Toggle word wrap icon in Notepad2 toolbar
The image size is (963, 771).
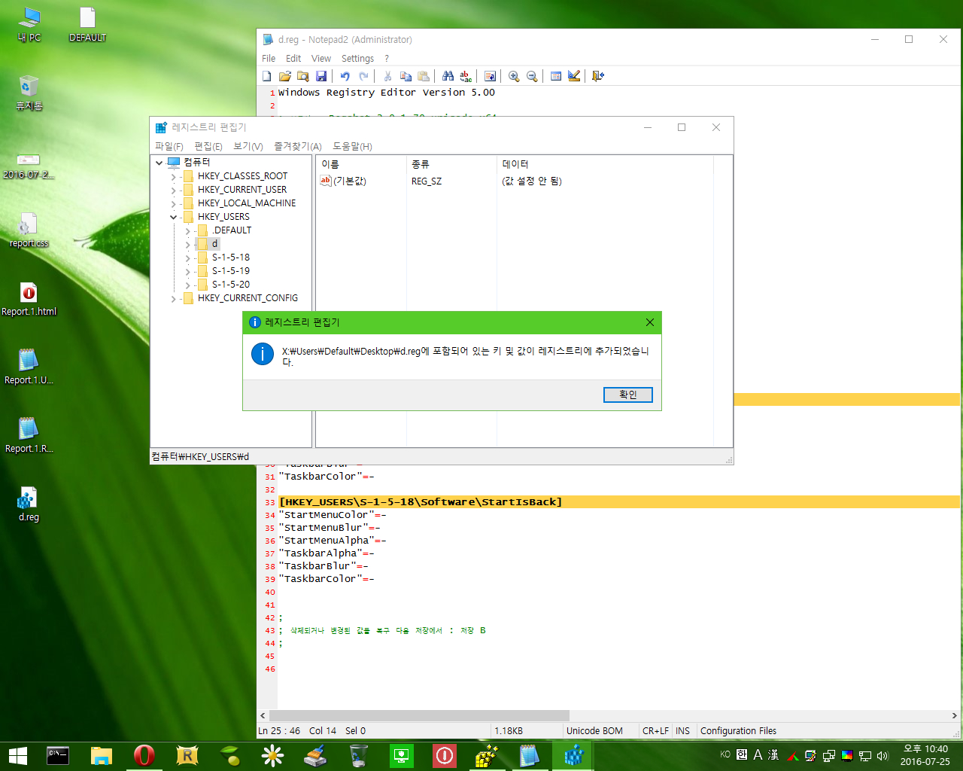coord(490,76)
